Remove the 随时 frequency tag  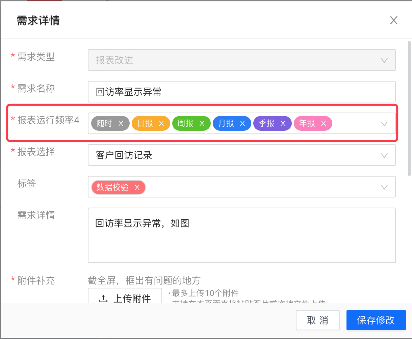pos(121,124)
